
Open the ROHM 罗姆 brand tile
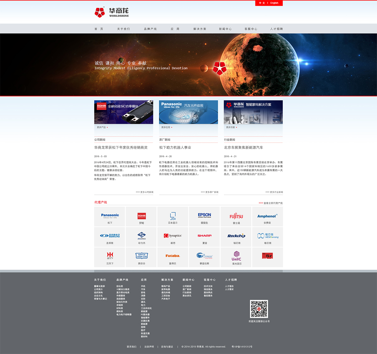click(x=141, y=216)
